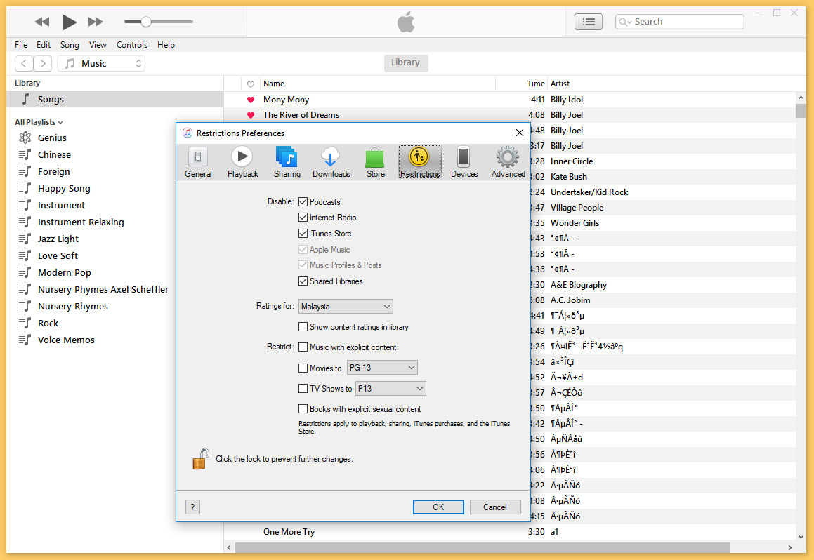Enable Show content ratings in library
This screenshot has width=814, height=560.
tap(303, 327)
